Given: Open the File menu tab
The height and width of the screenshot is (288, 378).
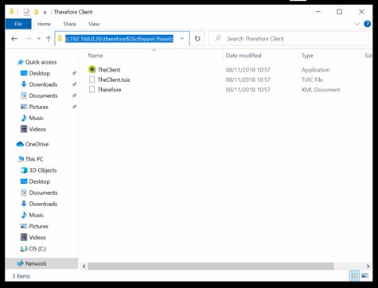Looking at the screenshot, I should pyautogui.click(x=18, y=24).
